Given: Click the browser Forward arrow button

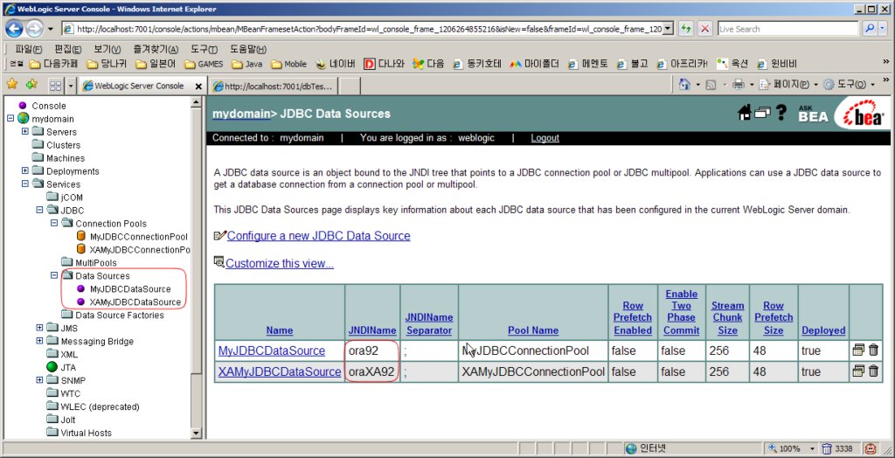Looking at the screenshot, I should click(34, 29).
